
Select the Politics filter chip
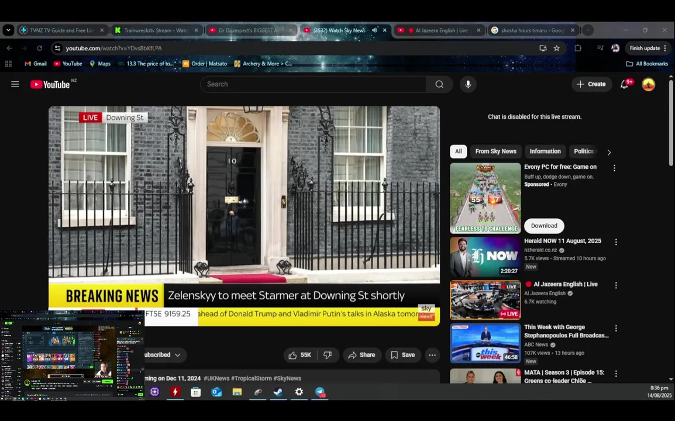click(584, 151)
